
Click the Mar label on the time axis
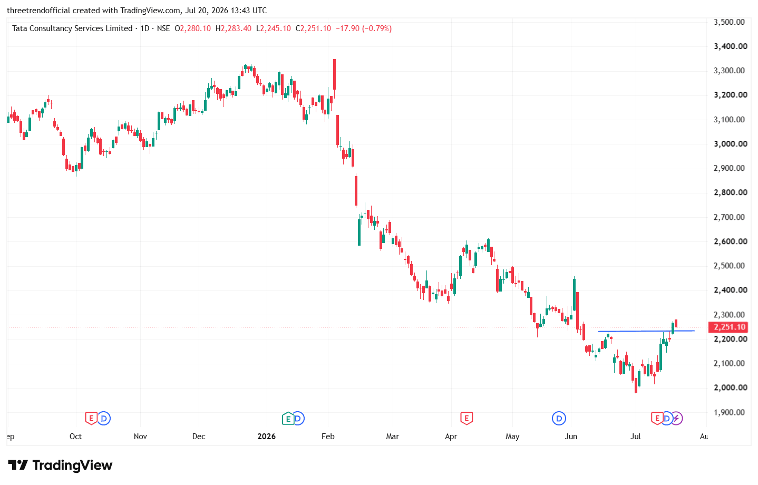click(393, 436)
